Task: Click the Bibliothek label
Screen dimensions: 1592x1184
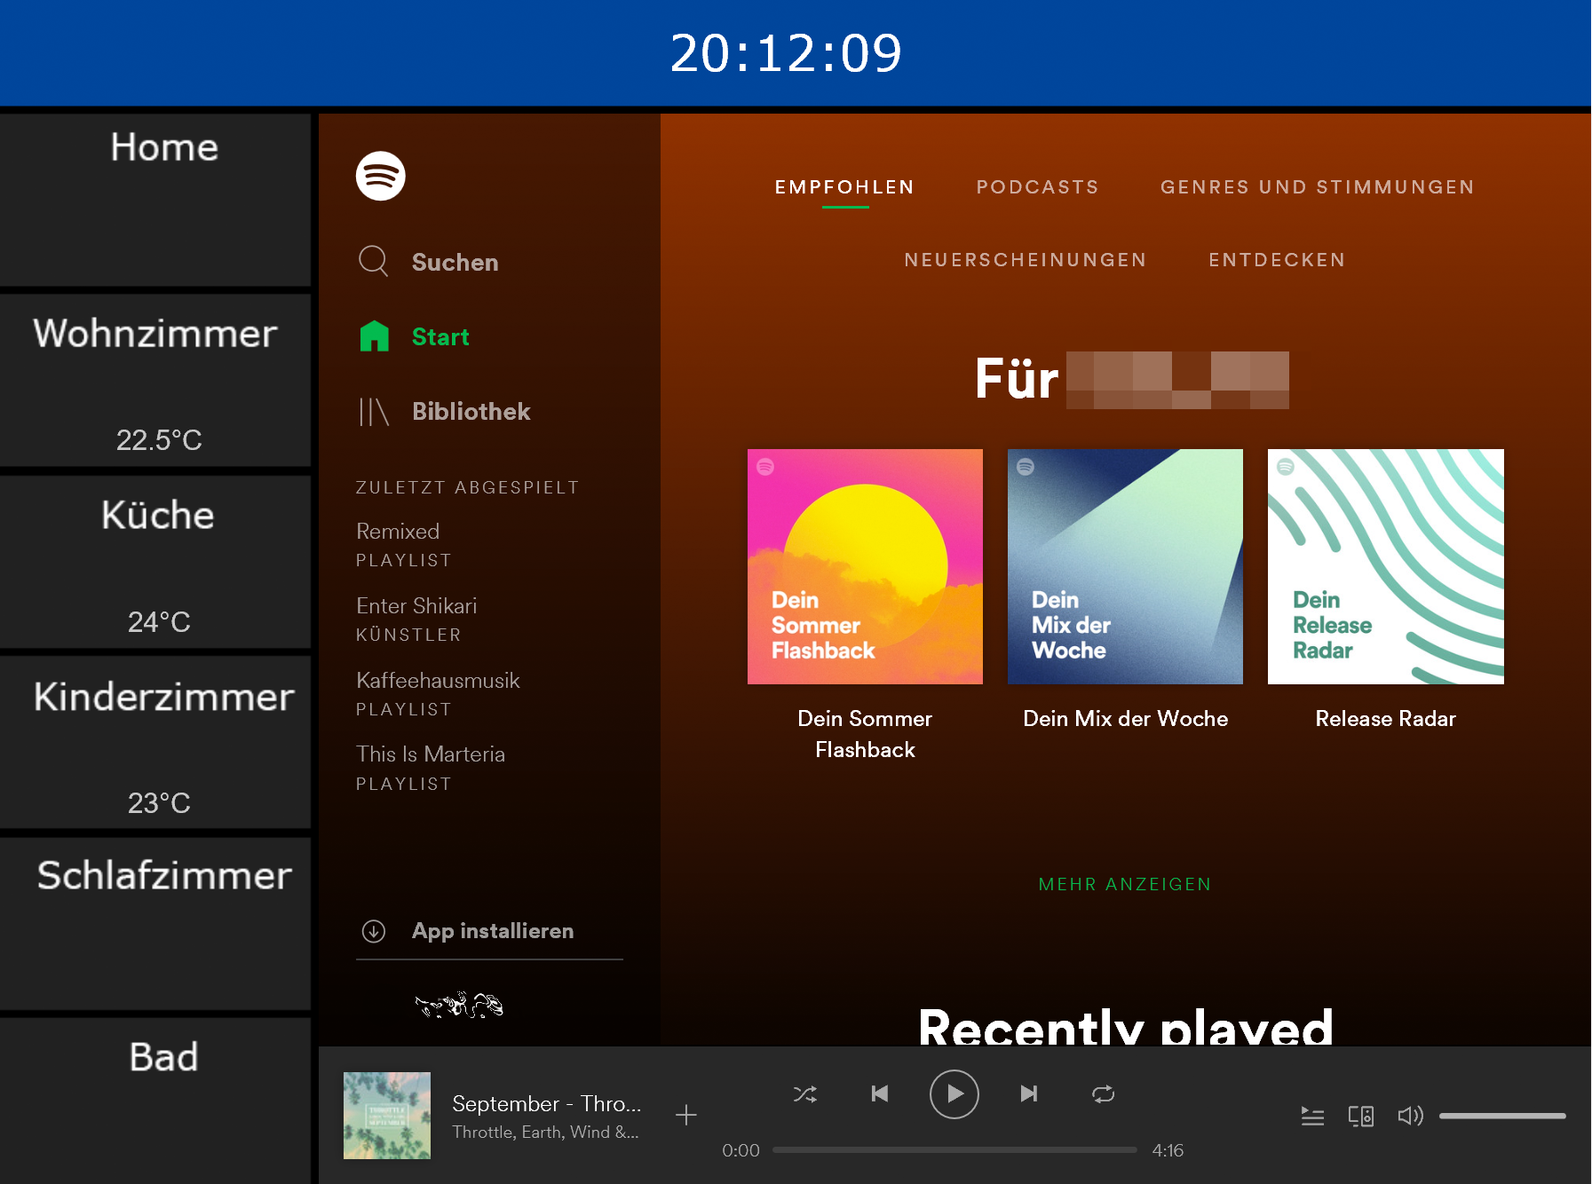Action: [471, 411]
